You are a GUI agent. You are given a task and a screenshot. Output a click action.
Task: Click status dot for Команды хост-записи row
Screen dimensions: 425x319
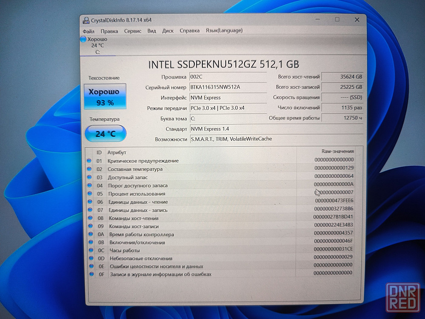pos(90,226)
